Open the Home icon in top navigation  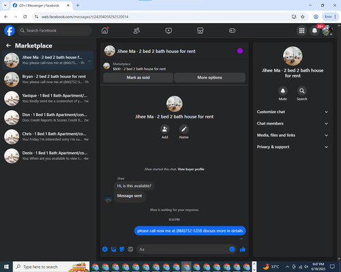pyautogui.click(x=105, y=31)
